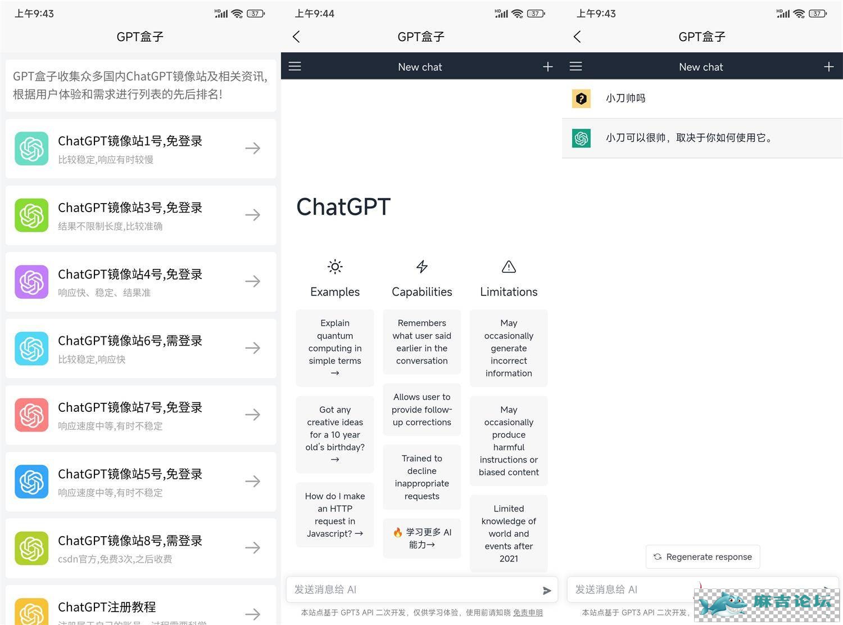Select 'Got any creative ideas' birthday example
Screen dimensions: 843x625
[x=335, y=434]
